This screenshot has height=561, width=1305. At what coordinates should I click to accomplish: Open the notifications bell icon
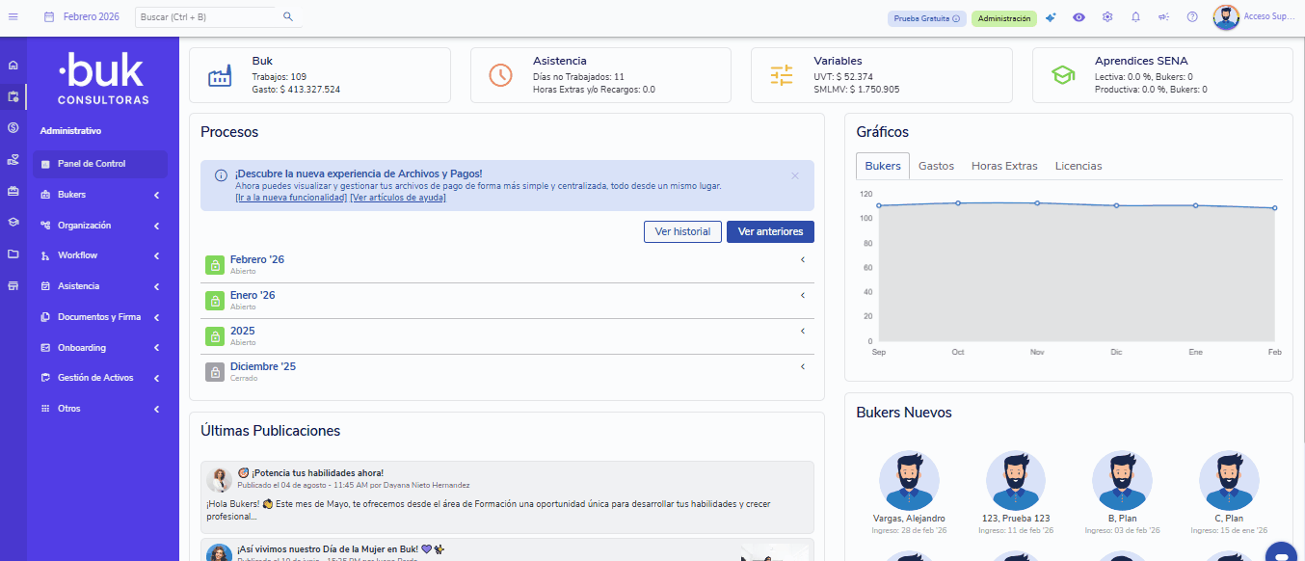[1135, 17]
